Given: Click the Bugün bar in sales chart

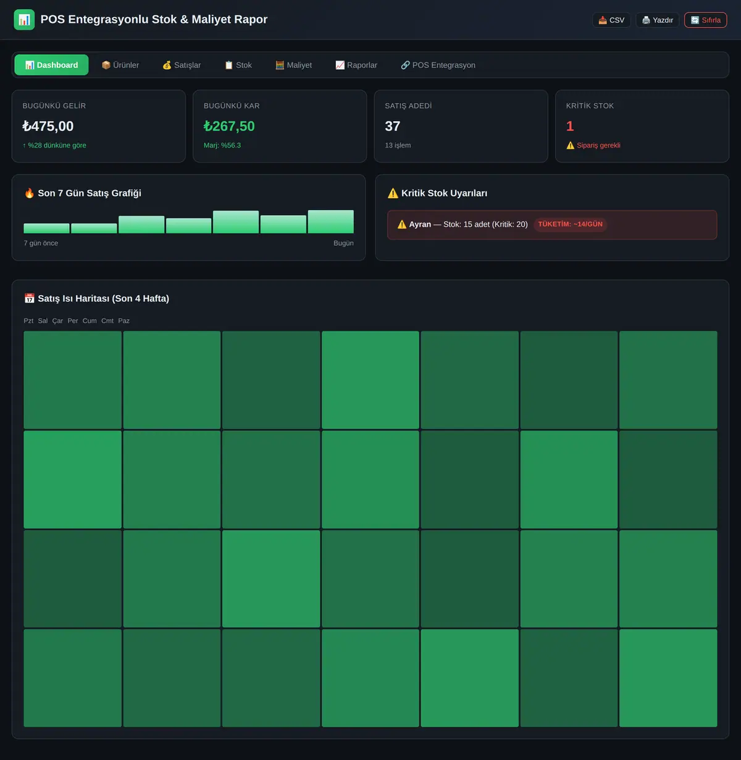Looking at the screenshot, I should (331, 222).
